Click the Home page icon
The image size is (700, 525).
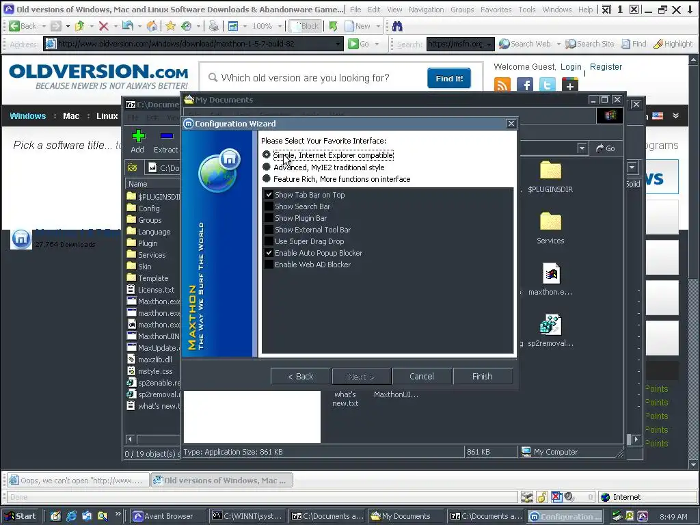[152, 26]
